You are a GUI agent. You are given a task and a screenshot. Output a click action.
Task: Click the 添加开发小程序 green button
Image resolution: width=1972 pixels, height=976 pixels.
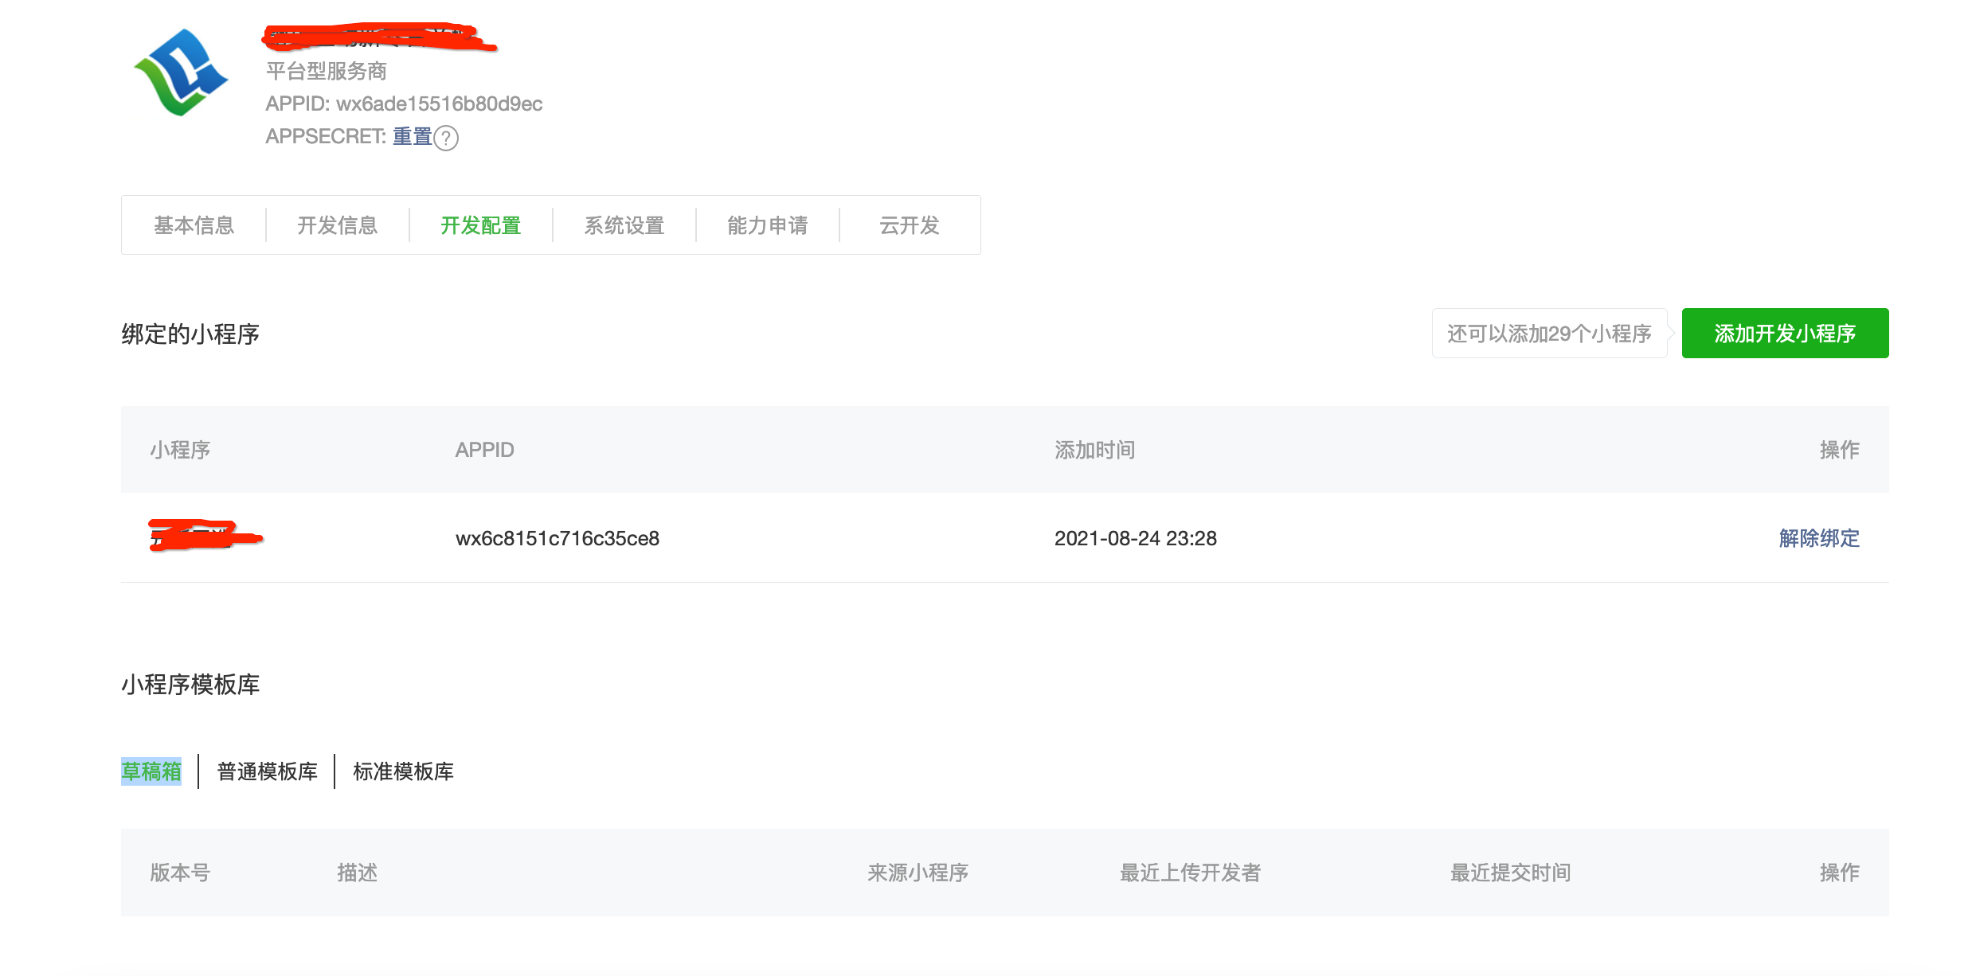(1784, 334)
